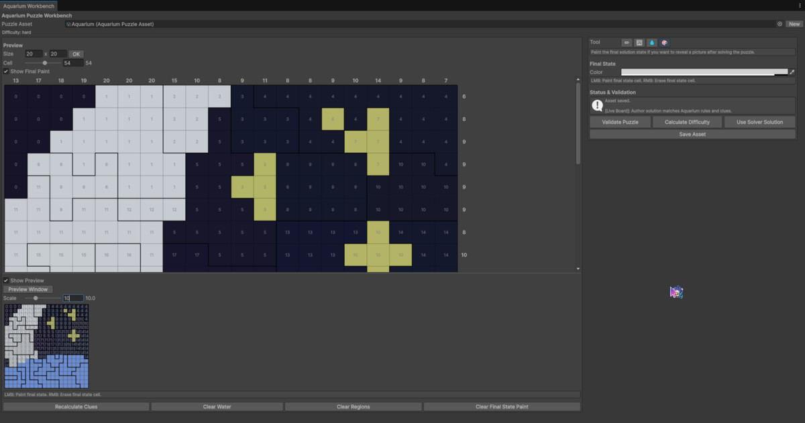Click Clear Final State Paint
The height and width of the screenshot is (423, 805).
502,407
